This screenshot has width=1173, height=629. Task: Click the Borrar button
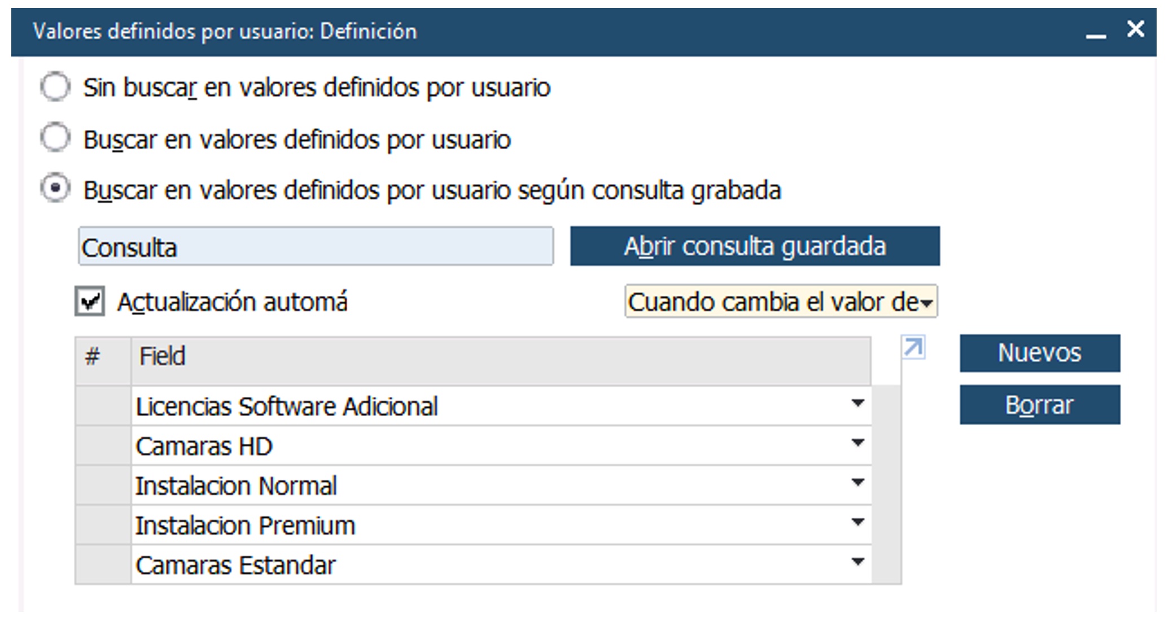tap(1039, 405)
